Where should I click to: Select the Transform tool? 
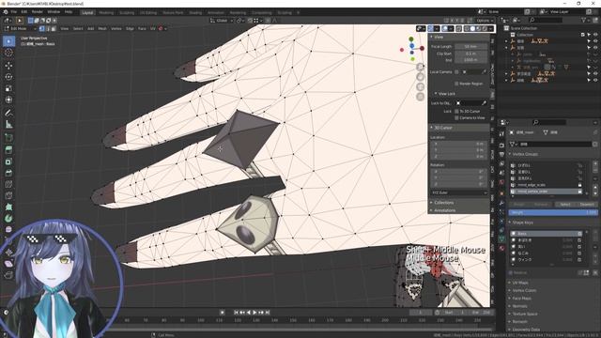pos(8,100)
